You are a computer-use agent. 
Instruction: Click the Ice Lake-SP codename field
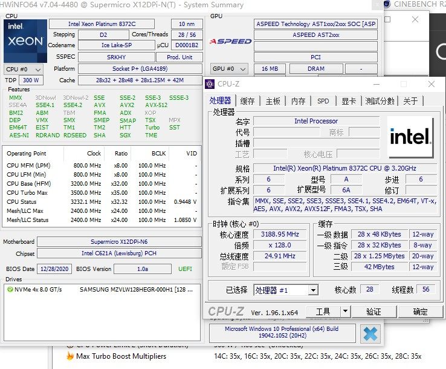[117, 45]
